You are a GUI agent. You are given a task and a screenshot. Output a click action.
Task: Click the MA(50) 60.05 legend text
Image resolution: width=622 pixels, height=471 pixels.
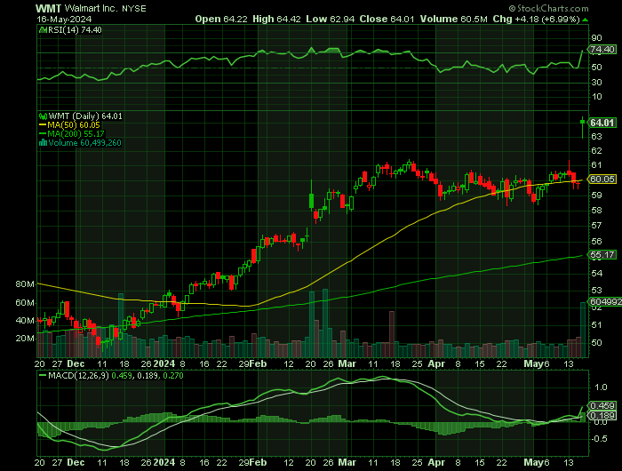[74, 125]
